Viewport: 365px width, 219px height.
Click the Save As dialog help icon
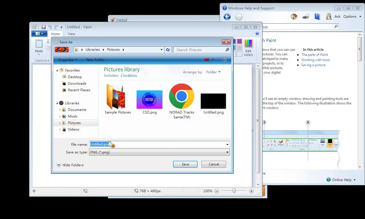225,60
